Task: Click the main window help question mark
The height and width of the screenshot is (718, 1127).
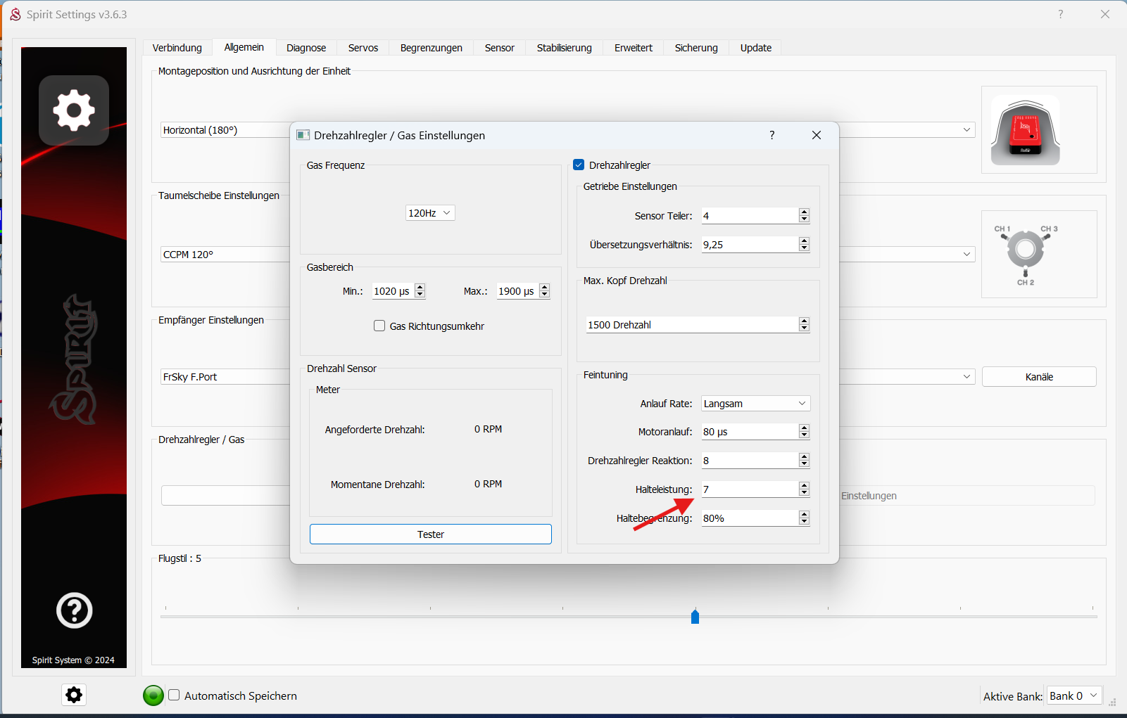Action: tap(1060, 15)
